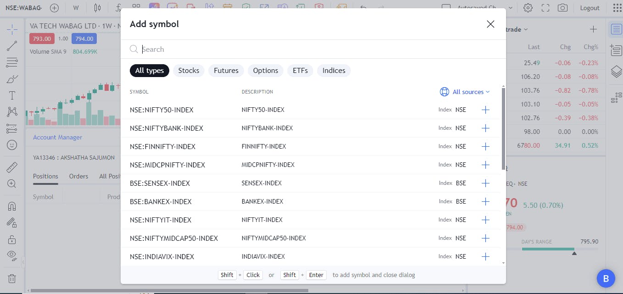Open the pattern drawing tools
623x294 pixels.
(12, 112)
